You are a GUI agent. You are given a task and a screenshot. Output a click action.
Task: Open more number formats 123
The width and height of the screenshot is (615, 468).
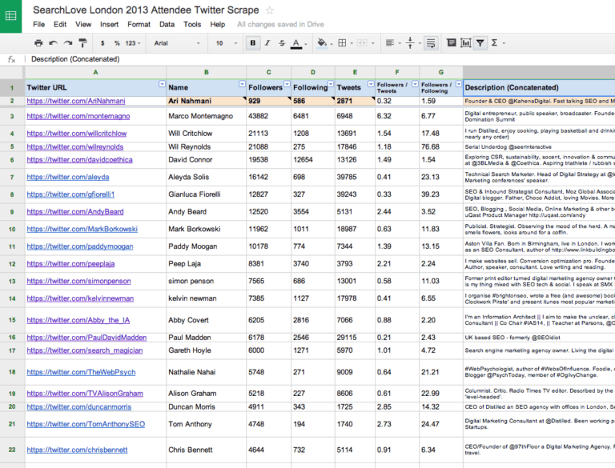133,43
